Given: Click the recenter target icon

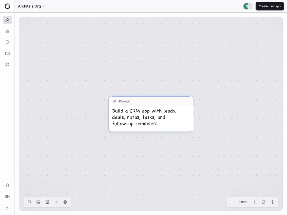Looking at the screenshot, I should point(272,202).
